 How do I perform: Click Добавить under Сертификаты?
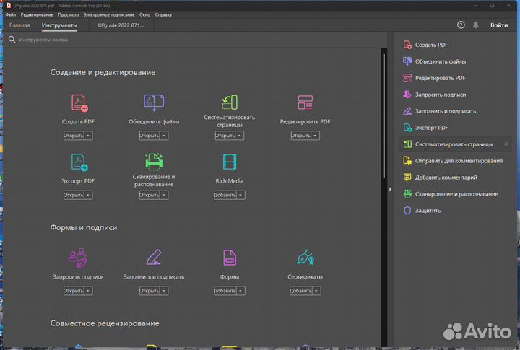[300, 291]
